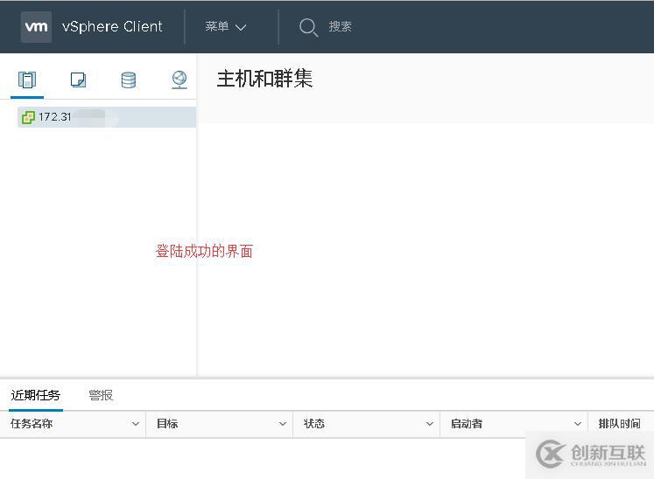Click the 目标 column header text
The image size is (654, 479).
tap(167, 424)
